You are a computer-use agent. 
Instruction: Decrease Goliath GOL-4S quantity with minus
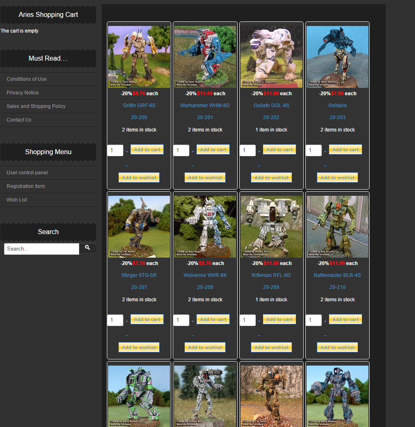pos(259,166)
